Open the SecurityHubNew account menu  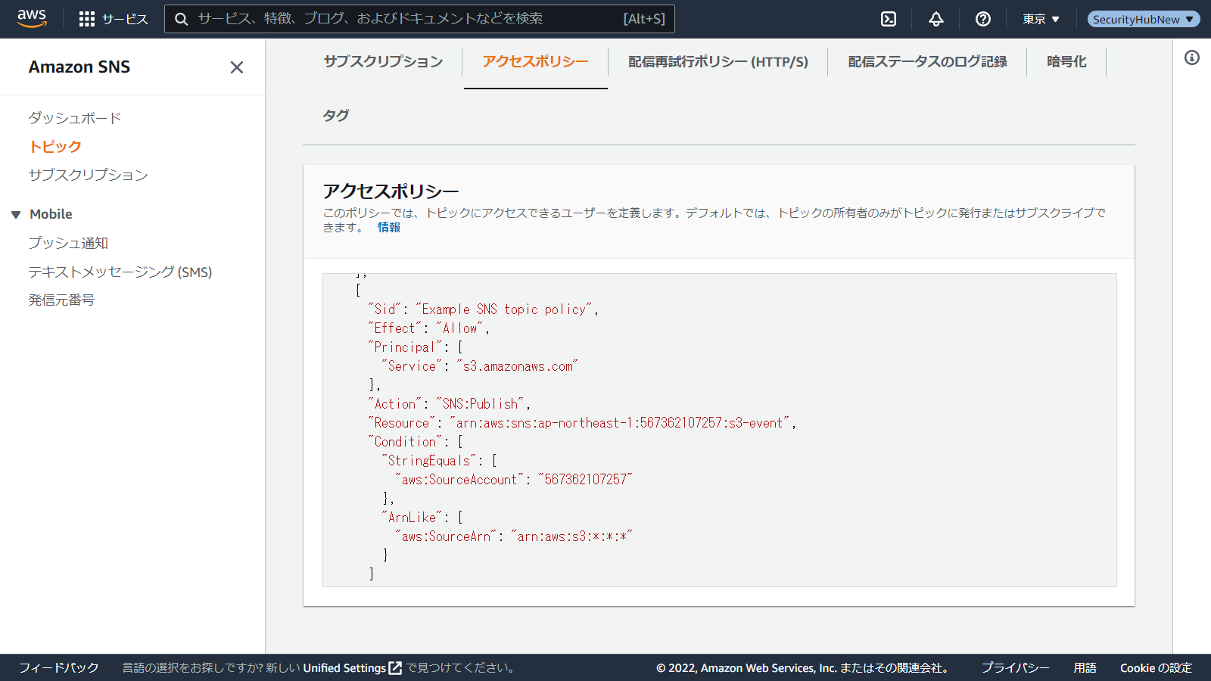[x=1143, y=19]
